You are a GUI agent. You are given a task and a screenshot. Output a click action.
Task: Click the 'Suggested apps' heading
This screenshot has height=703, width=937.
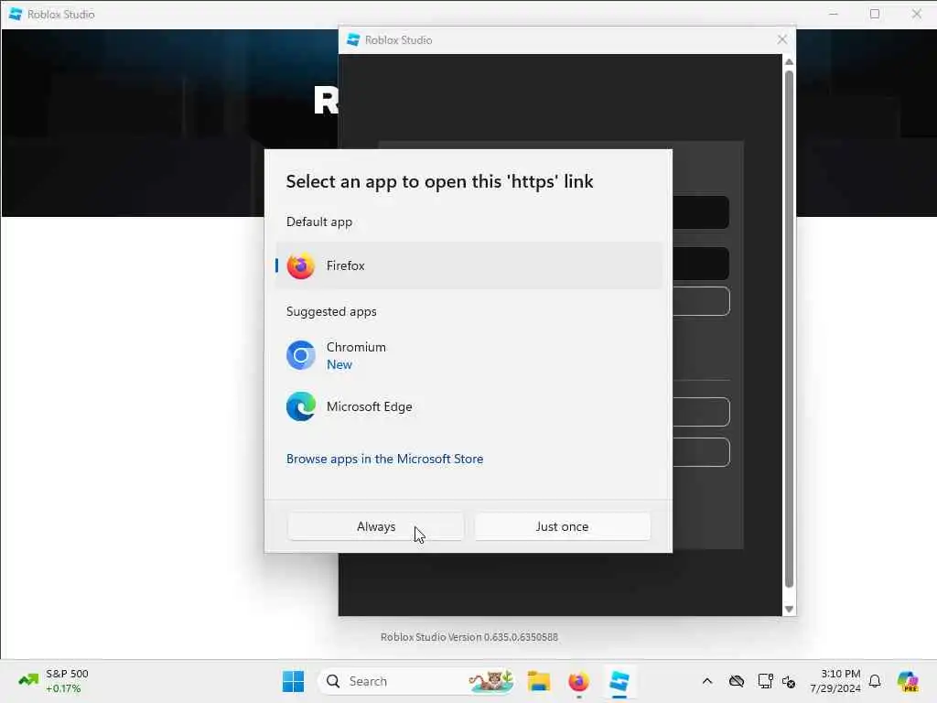331,311
